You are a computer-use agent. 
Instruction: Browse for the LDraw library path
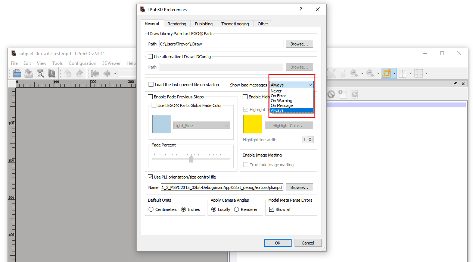click(x=299, y=44)
